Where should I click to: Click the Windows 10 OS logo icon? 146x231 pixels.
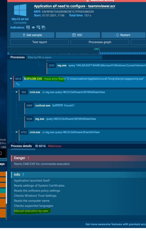click(20, 10)
